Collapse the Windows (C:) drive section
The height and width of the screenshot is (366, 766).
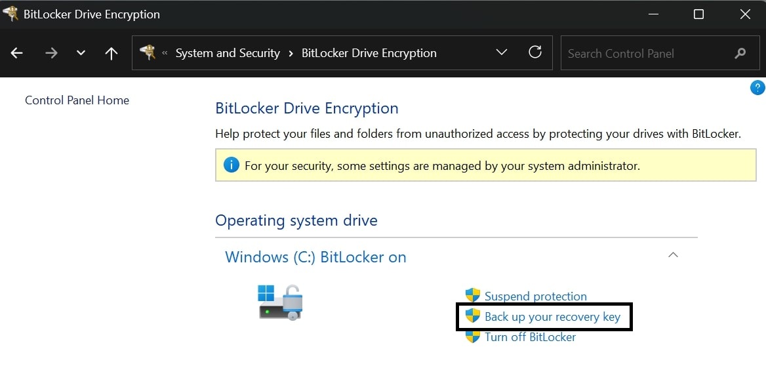pyautogui.click(x=673, y=255)
